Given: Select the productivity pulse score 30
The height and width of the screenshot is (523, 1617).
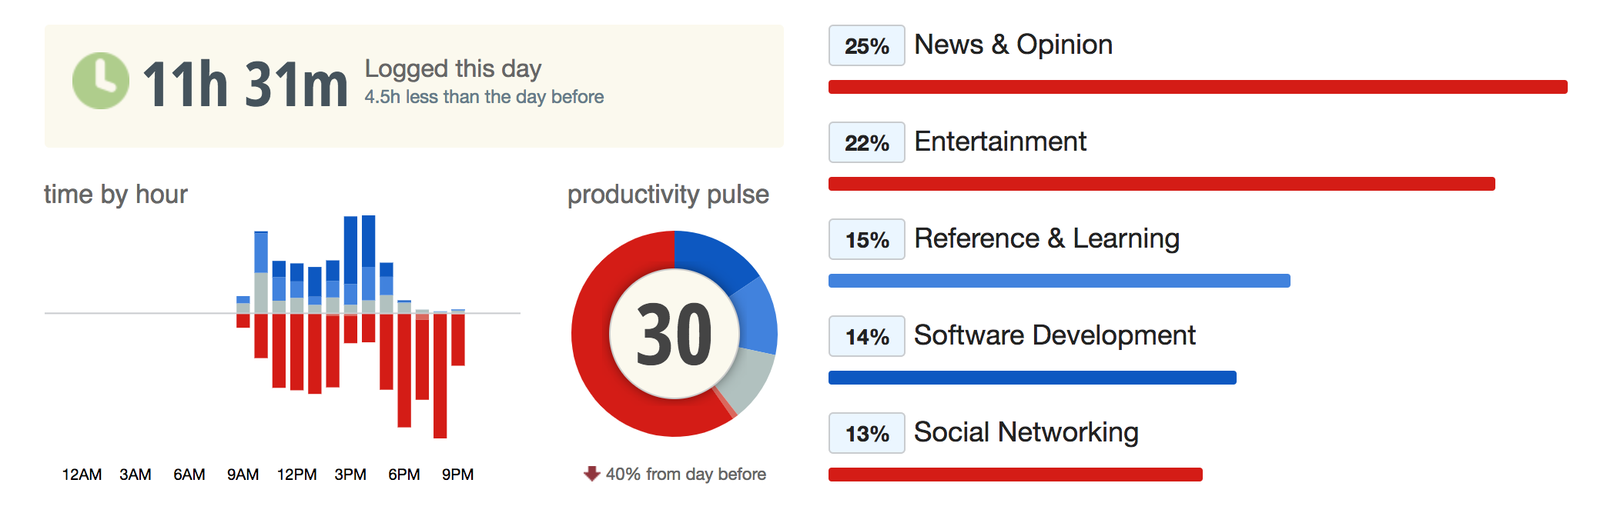Looking at the screenshot, I should click(675, 334).
